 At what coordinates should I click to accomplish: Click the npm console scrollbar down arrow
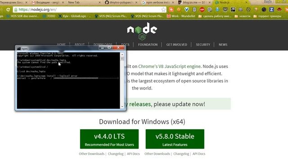pos(122,107)
